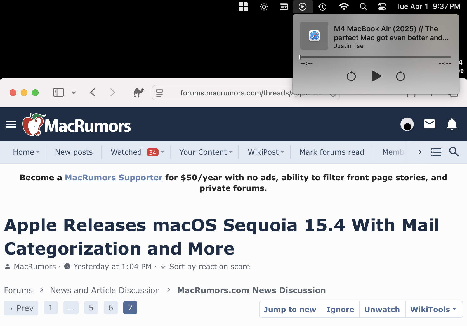467x326 pixels.
Task: Click the Jump to new button
Action: pos(290,309)
